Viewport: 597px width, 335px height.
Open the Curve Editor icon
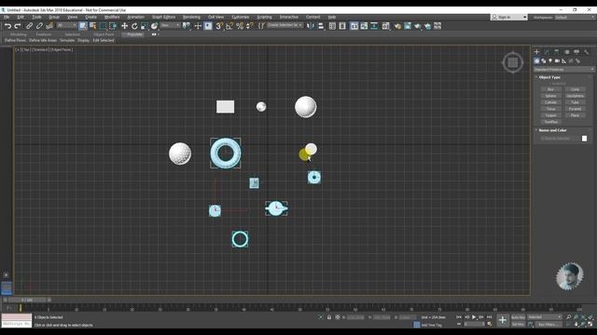[x=364, y=26]
